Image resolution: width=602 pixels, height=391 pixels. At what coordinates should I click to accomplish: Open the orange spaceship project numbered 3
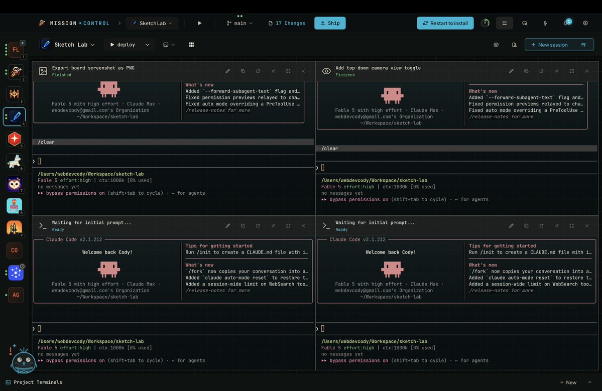15,94
